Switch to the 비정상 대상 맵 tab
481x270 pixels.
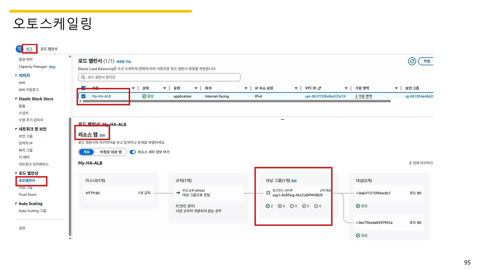[x=110, y=152]
